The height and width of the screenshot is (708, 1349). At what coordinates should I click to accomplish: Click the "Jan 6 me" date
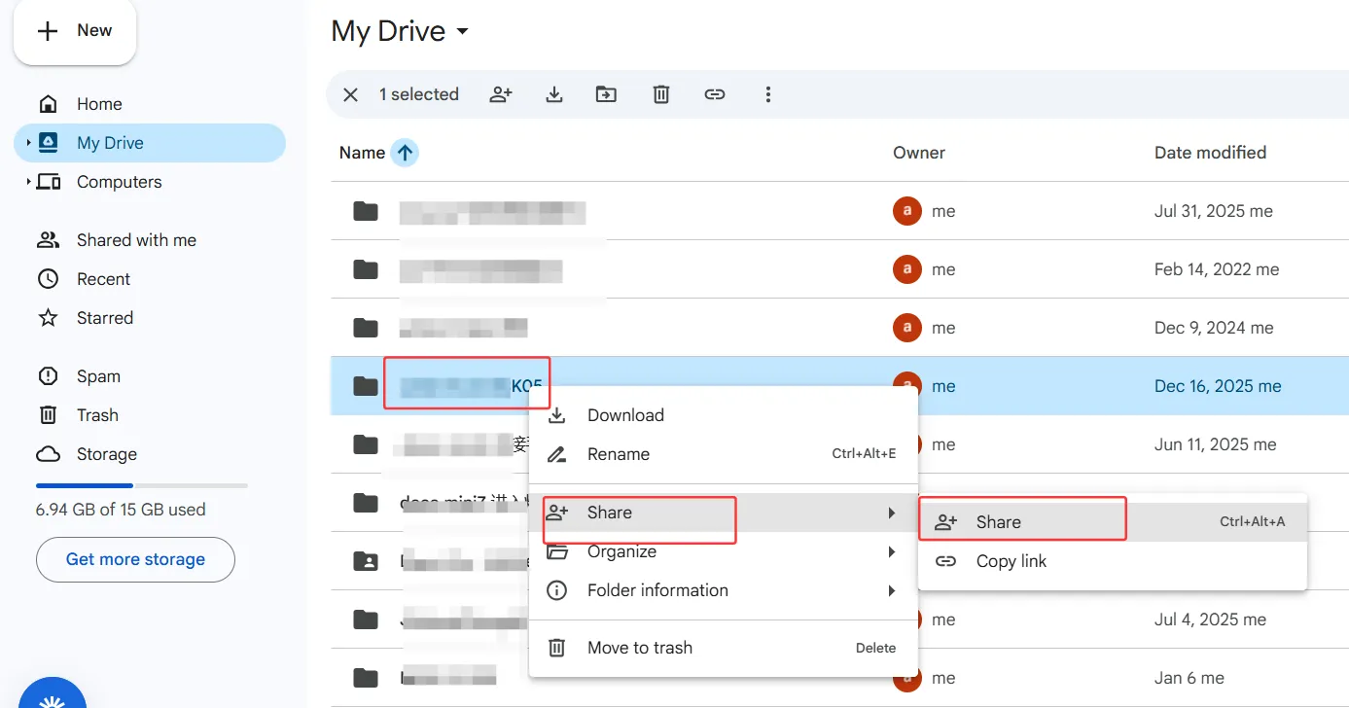1189,678
